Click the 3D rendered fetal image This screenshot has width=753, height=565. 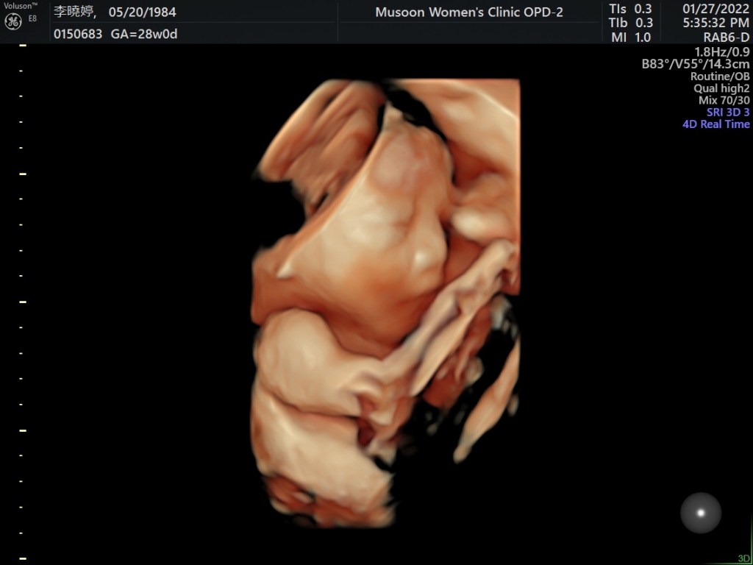(x=386, y=294)
